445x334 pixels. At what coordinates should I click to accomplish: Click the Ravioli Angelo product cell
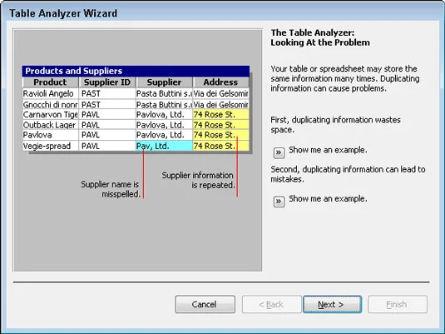tap(50, 93)
